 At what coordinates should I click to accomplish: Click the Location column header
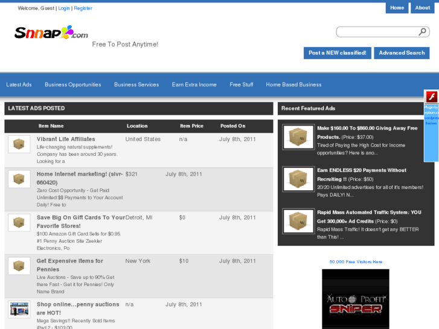pyautogui.click(x=137, y=126)
